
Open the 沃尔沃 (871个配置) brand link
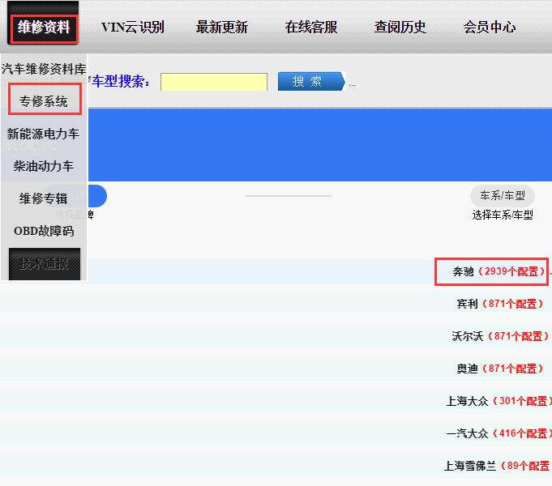click(500, 336)
